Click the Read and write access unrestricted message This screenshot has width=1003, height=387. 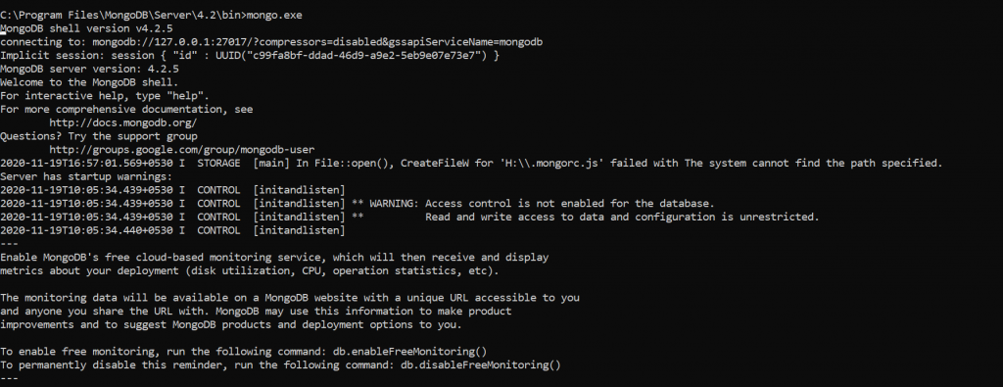coord(622,217)
